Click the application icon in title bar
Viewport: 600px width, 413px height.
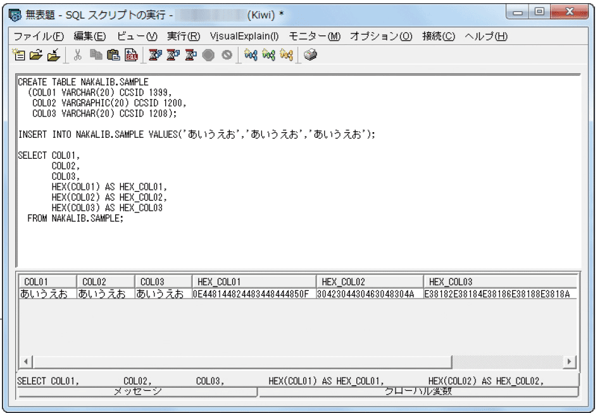15,15
